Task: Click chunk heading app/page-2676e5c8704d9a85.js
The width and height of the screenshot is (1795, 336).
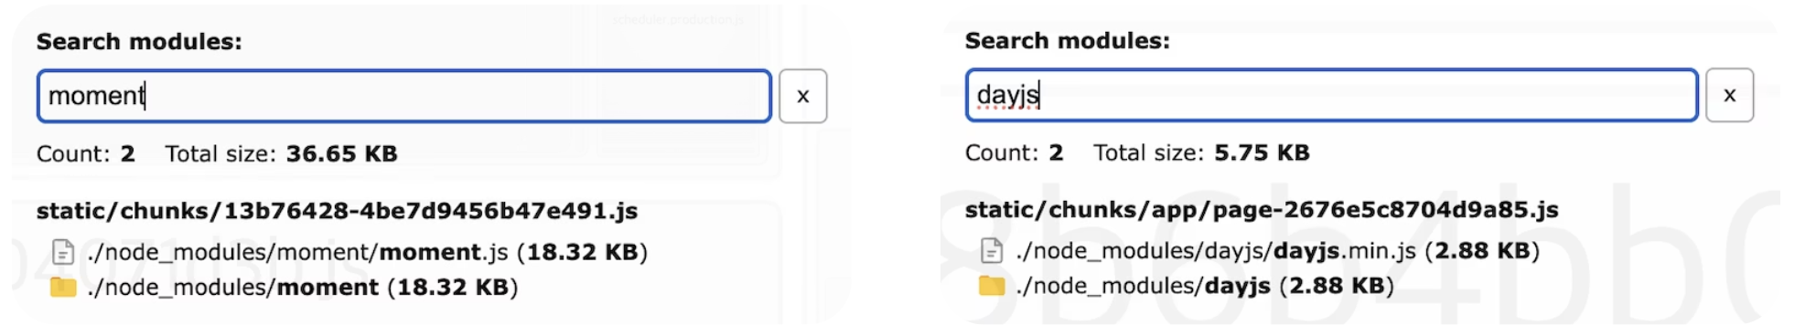Action: 1262,210
